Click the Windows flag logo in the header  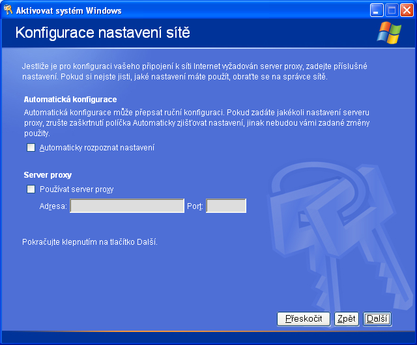[x=389, y=33]
